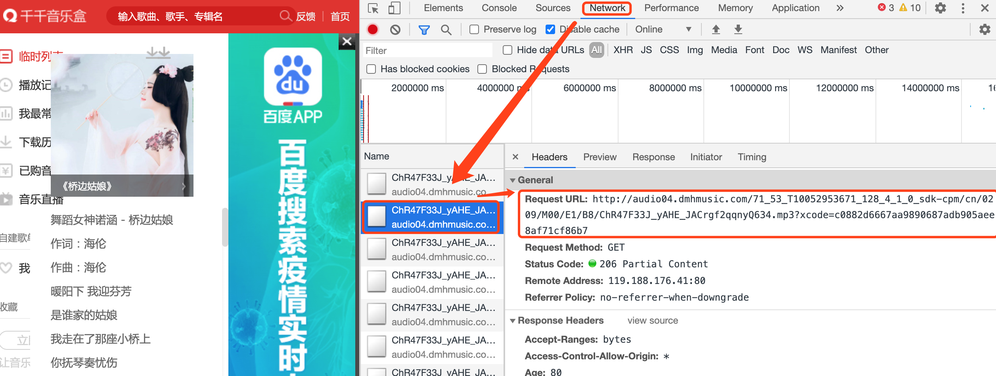996x376 pixels.
Task: Open the purchased music yen icon
Action: pos(6,171)
